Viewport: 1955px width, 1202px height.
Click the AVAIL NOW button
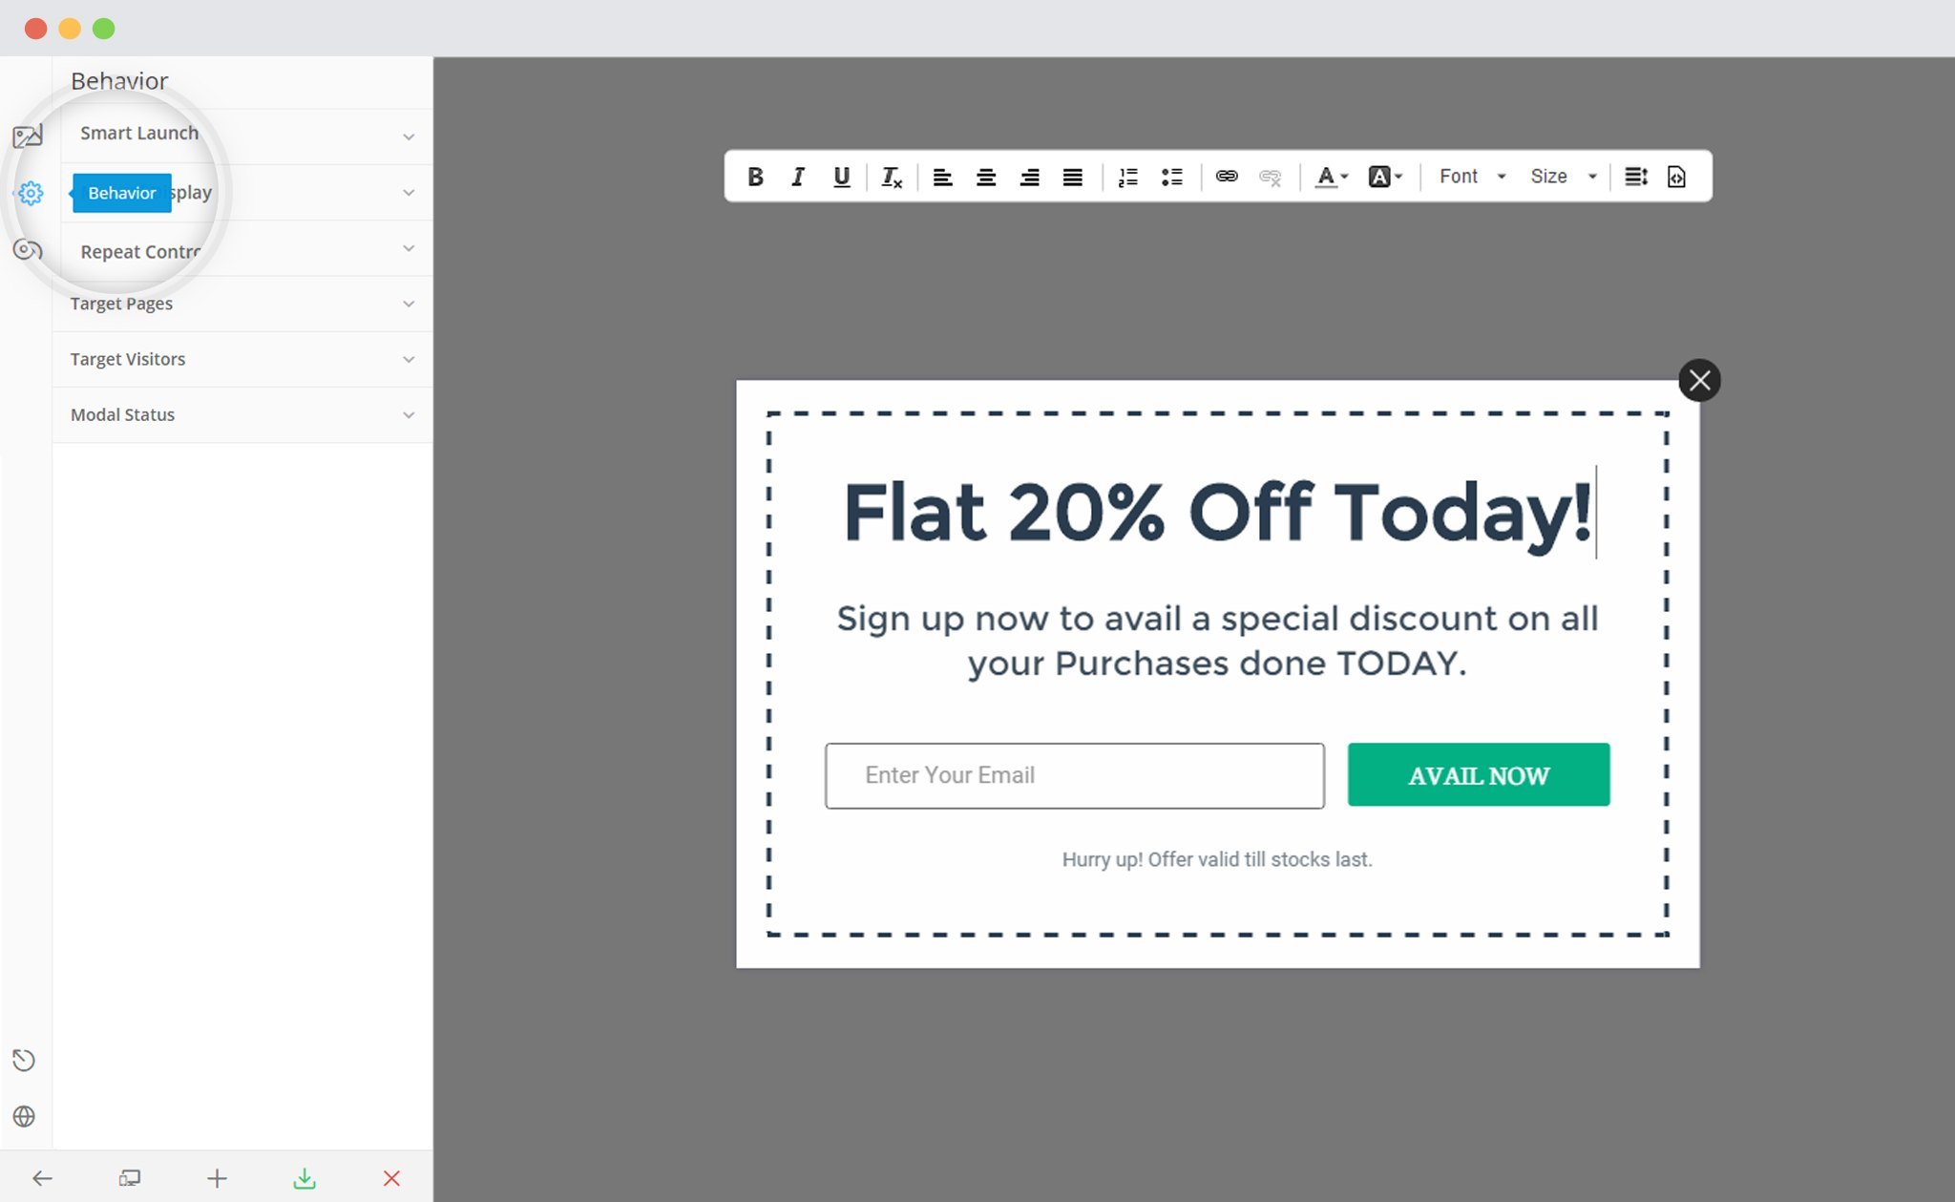click(x=1479, y=773)
